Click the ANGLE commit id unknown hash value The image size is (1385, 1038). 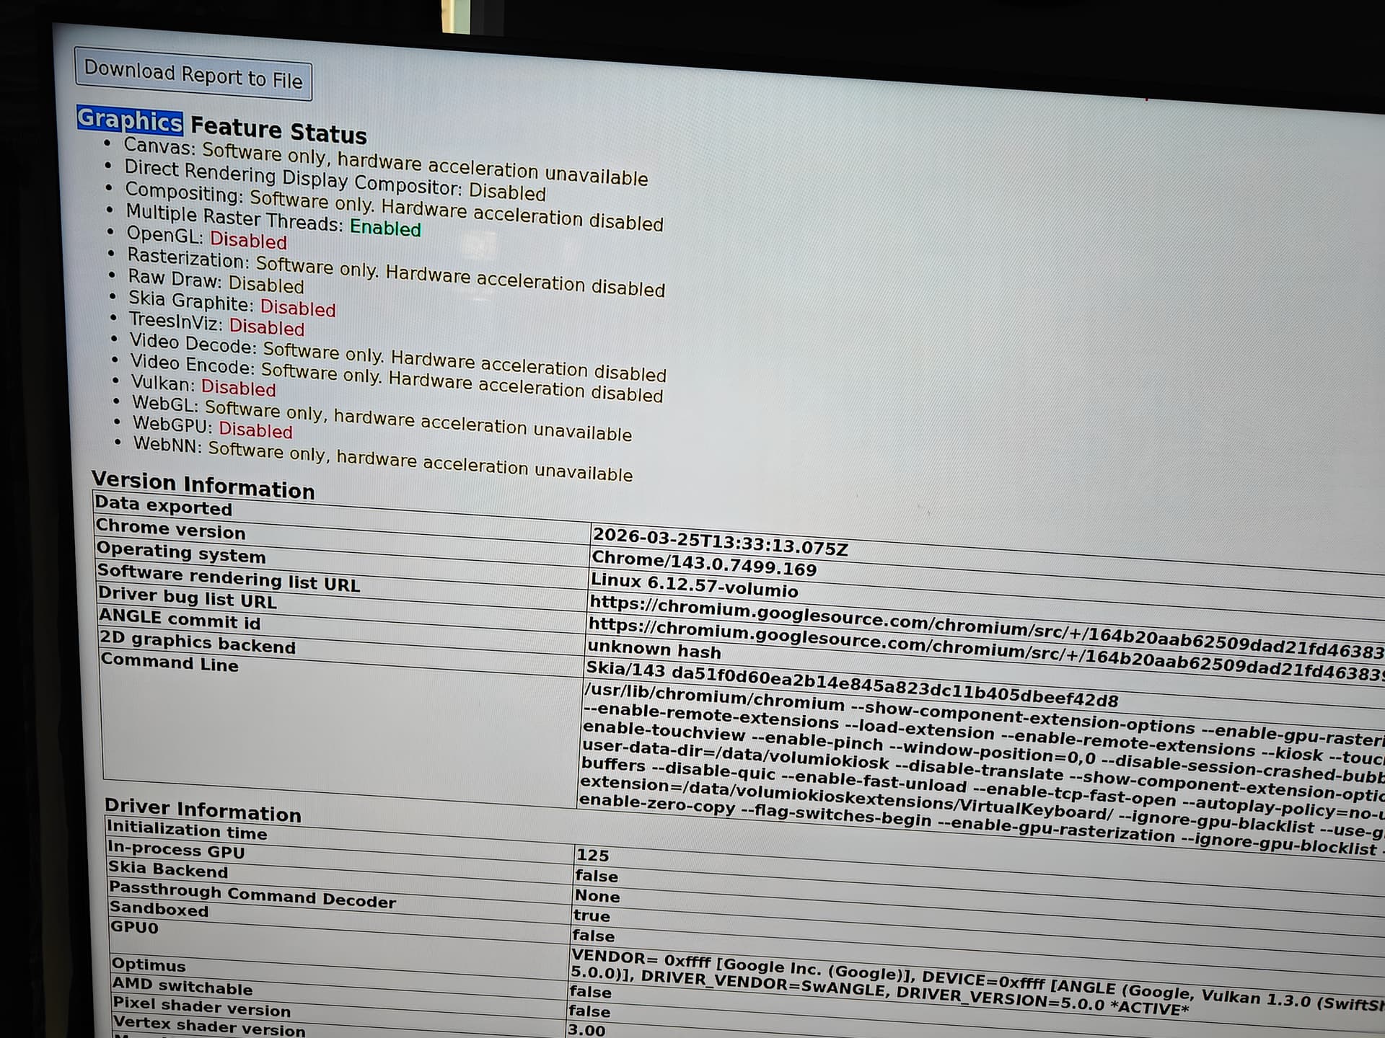click(x=654, y=650)
